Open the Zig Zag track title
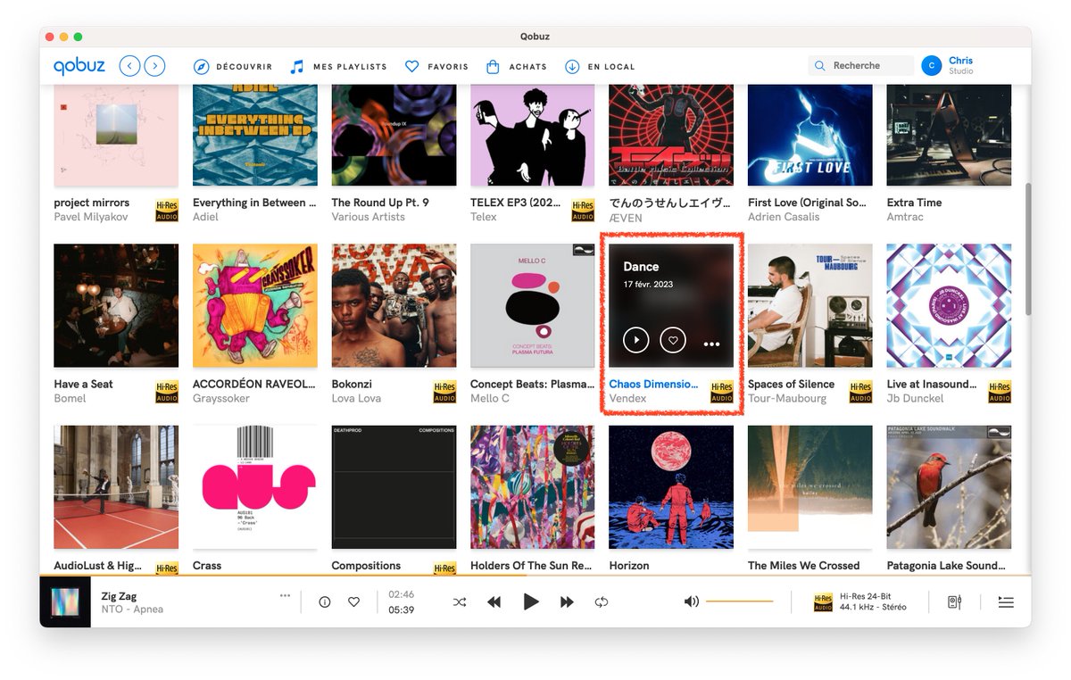 [x=119, y=596]
